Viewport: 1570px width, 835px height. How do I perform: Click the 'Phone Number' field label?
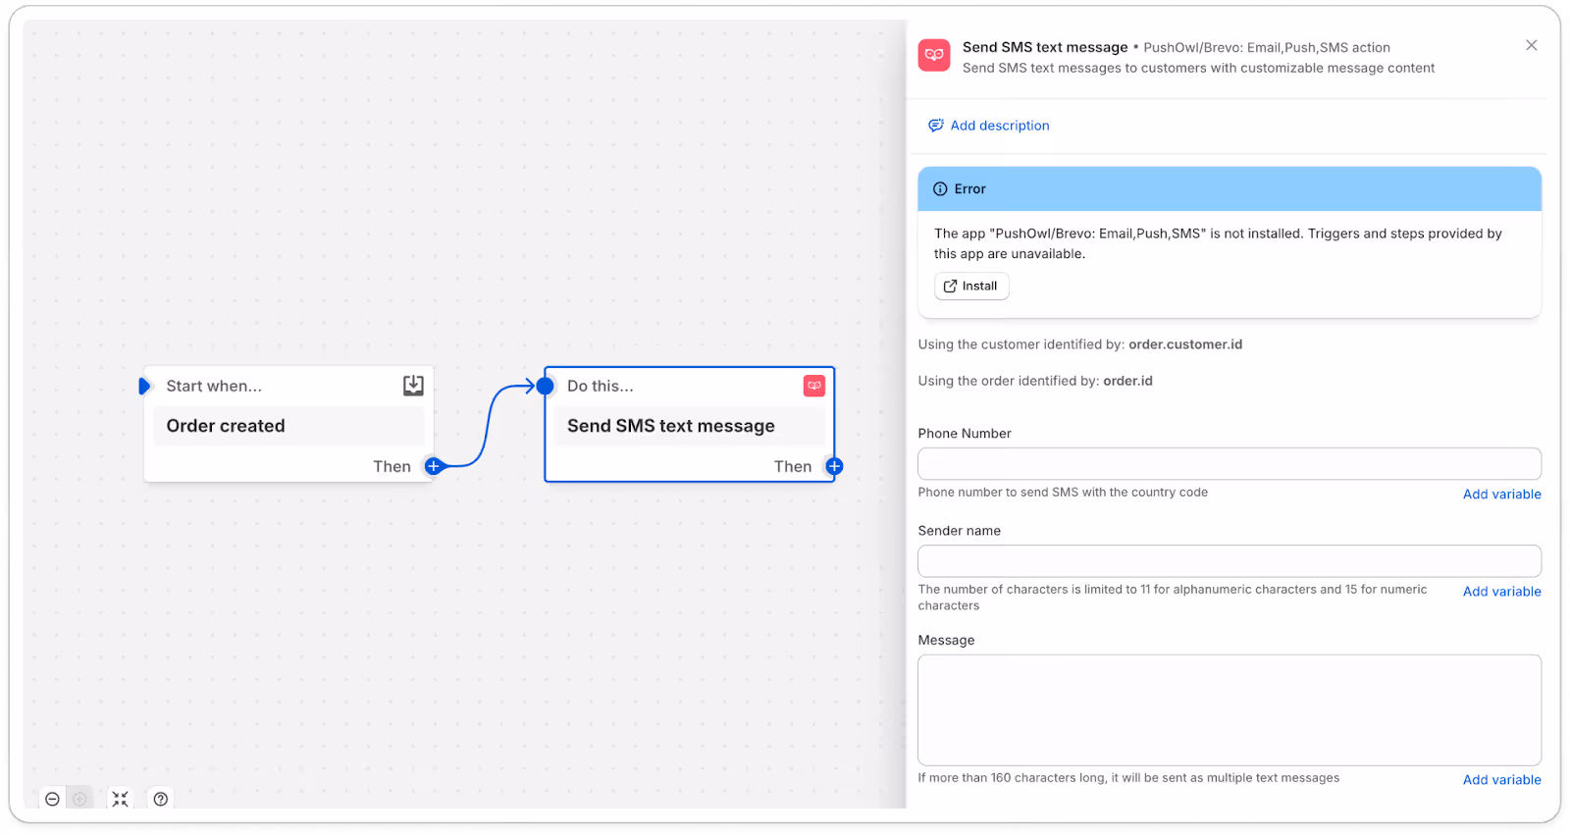pos(965,434)
